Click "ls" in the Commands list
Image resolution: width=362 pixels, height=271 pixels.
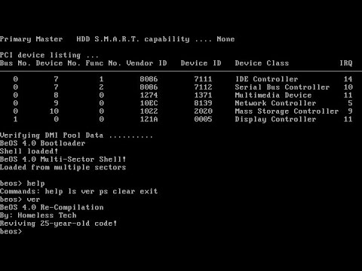pos(72,191)
